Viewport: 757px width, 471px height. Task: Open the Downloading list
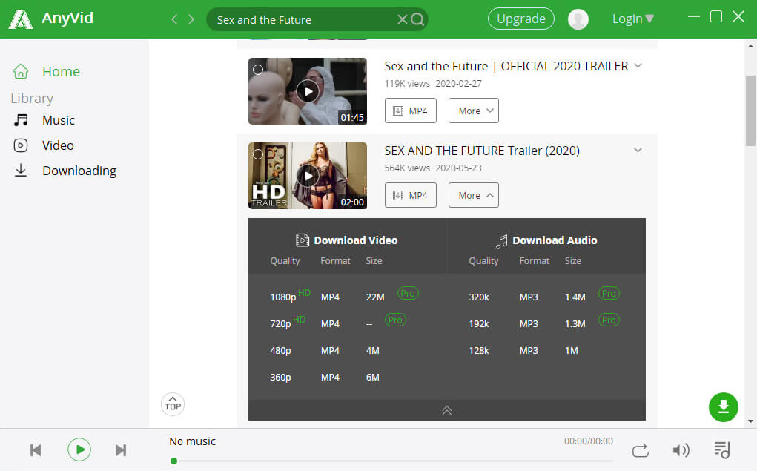(x=79, y=171)
